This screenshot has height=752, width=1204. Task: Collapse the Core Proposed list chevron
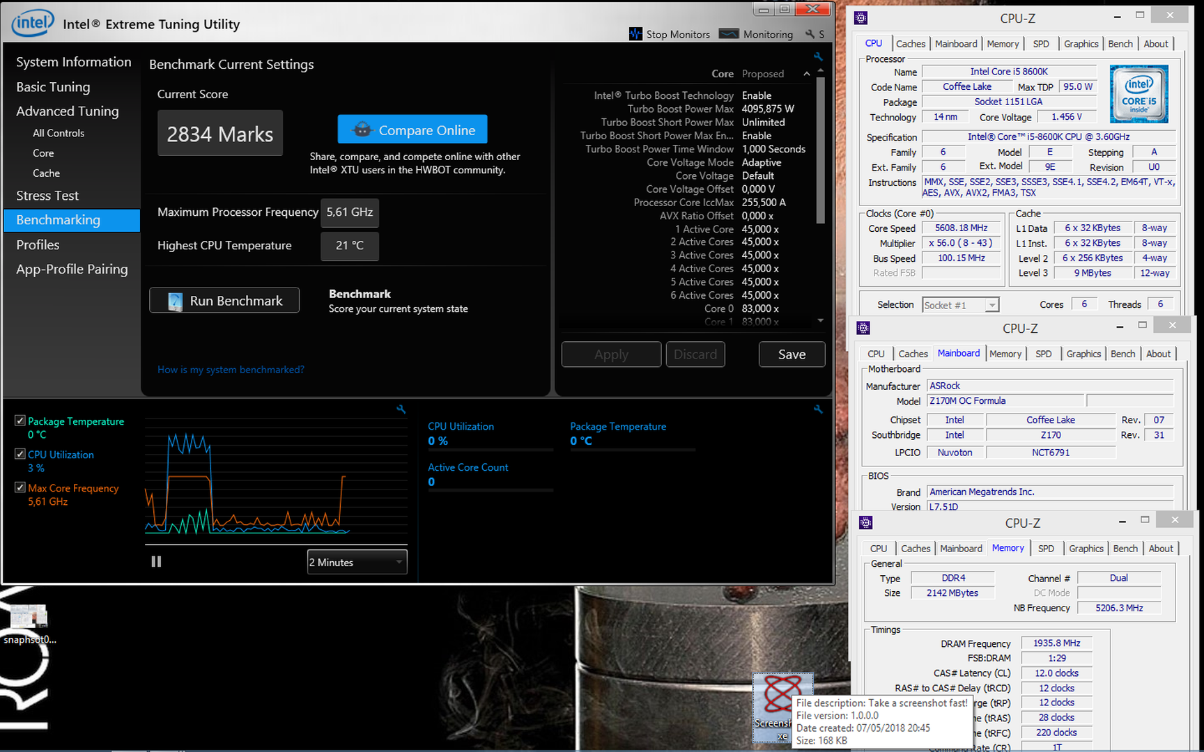tap(806, 74)
